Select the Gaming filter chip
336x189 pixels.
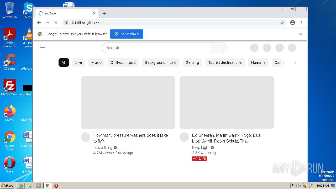(x=192, y=62)
